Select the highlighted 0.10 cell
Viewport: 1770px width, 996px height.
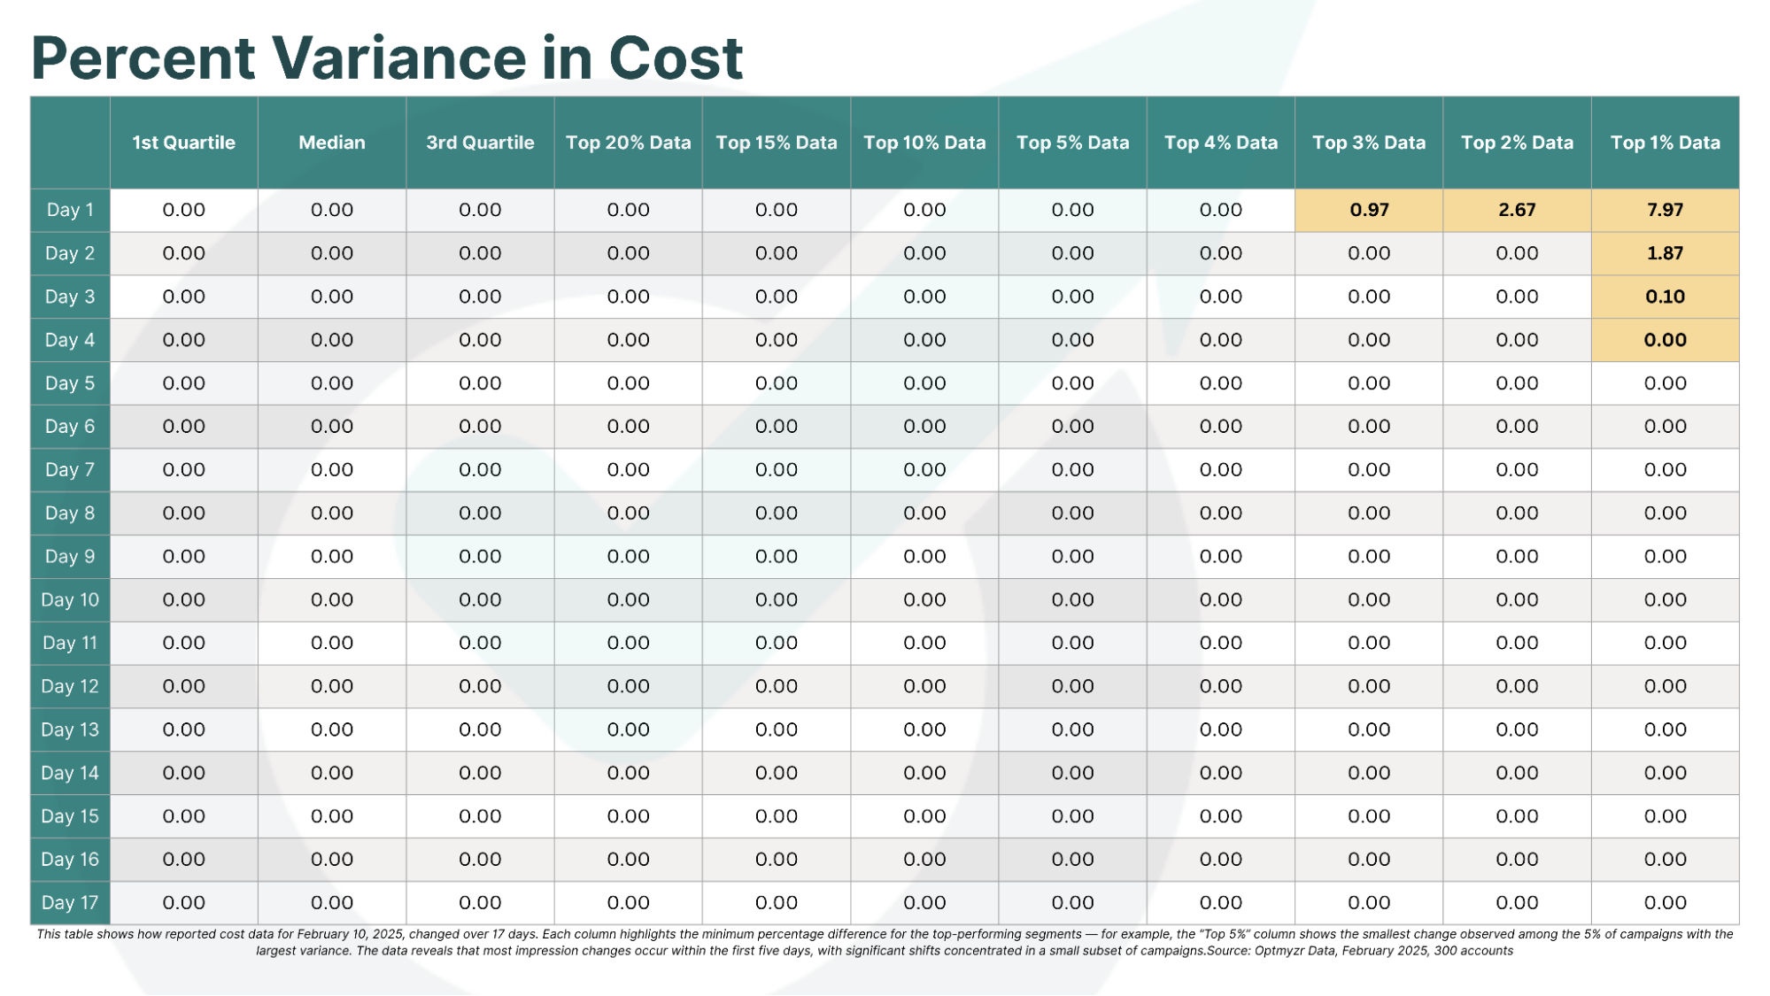pos(1666,297)
